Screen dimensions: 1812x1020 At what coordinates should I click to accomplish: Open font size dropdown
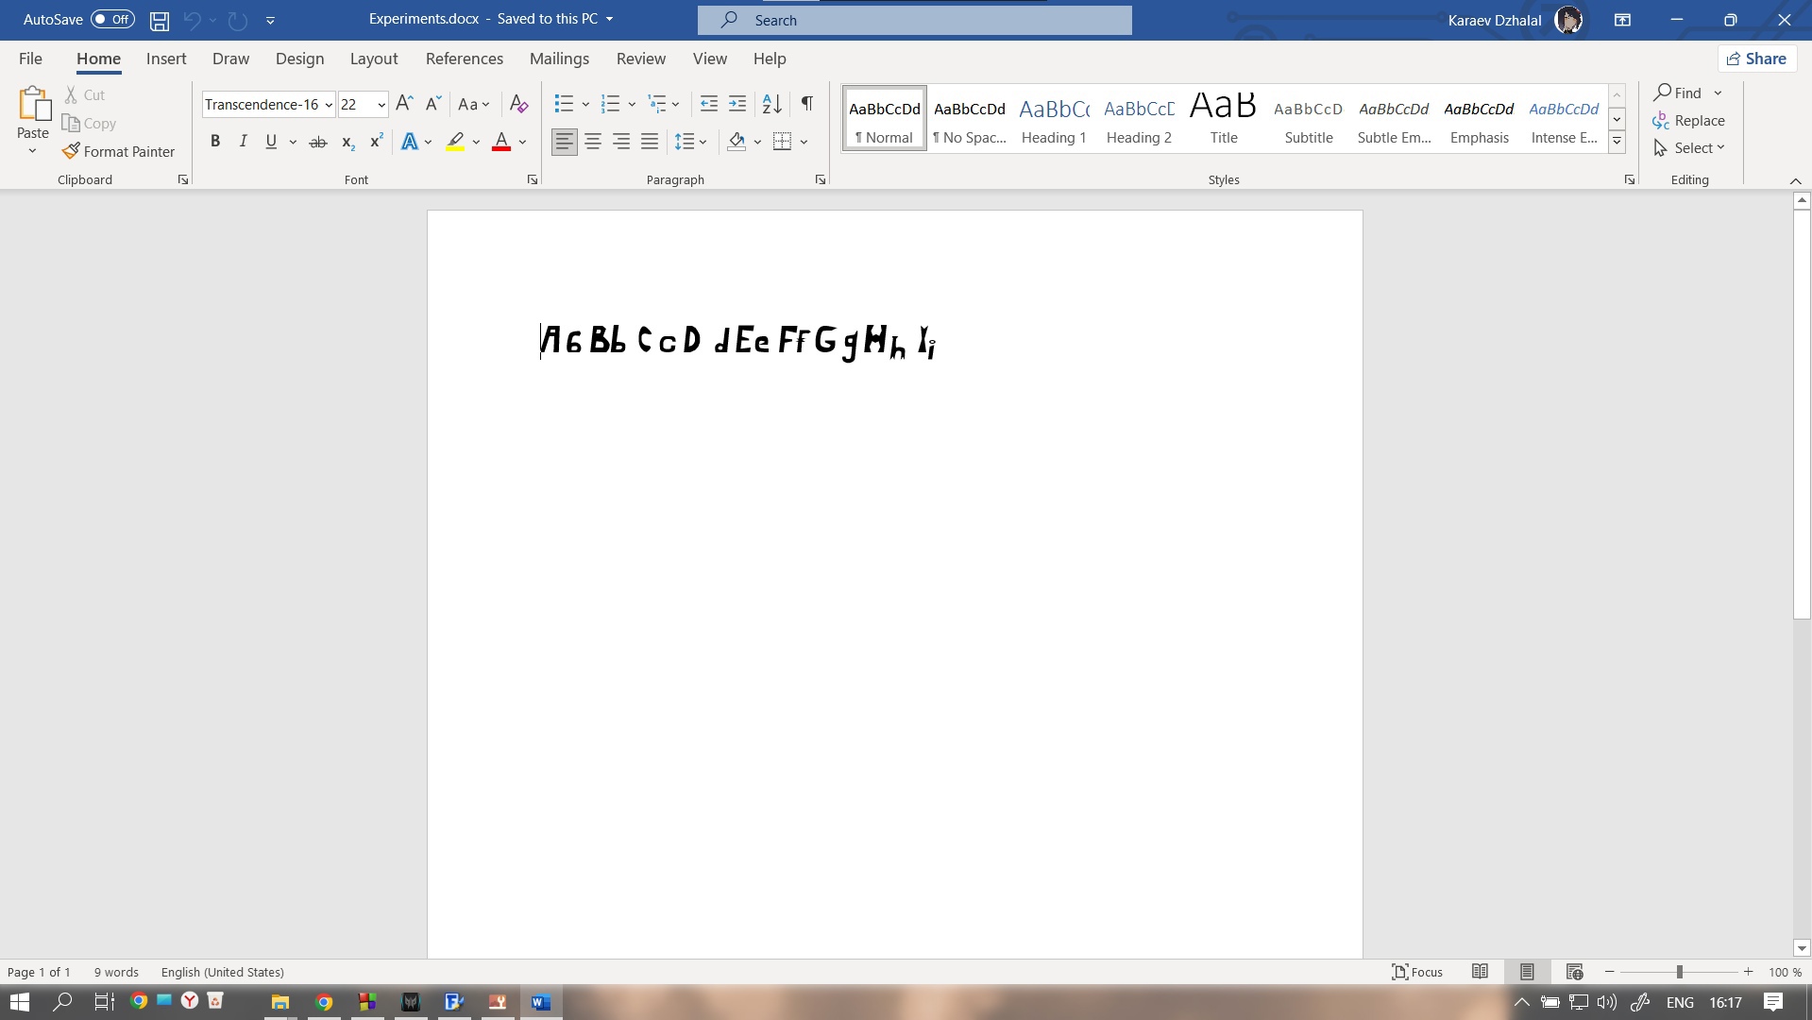[381, 105]
